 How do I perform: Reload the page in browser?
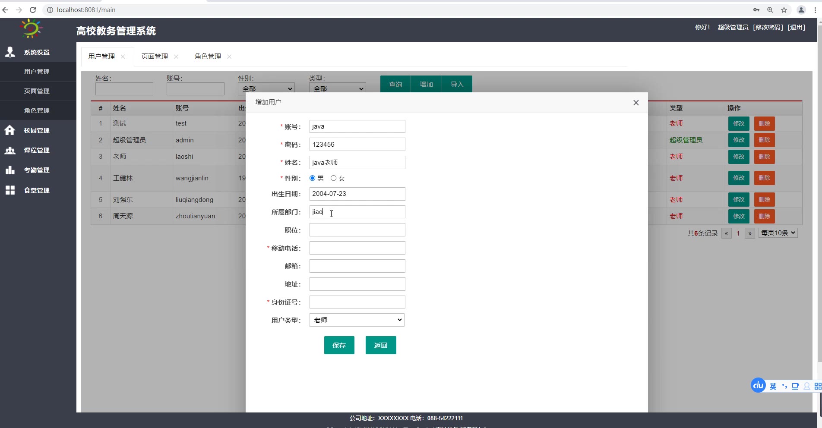pos(33,10)
